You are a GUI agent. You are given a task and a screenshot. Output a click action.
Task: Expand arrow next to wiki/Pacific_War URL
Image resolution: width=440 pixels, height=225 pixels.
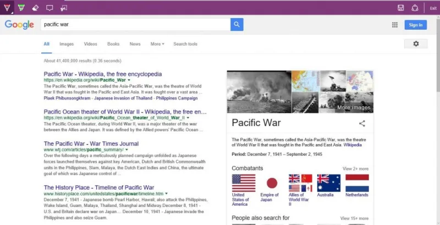(129, 80)
